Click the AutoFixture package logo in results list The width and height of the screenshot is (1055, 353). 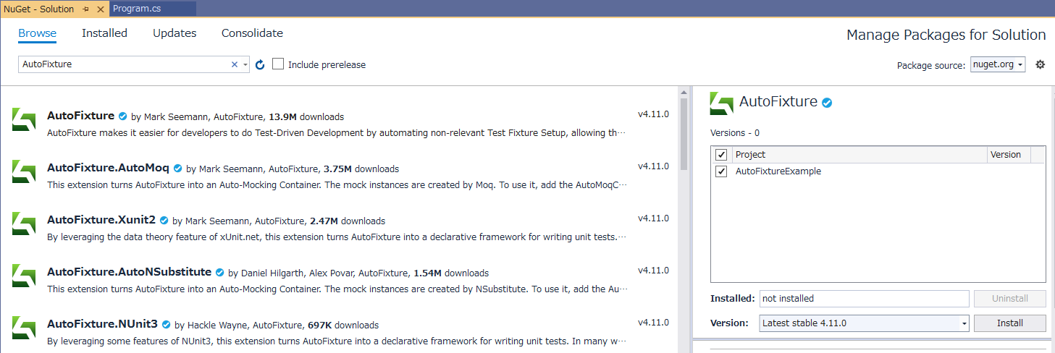(24, 119)
